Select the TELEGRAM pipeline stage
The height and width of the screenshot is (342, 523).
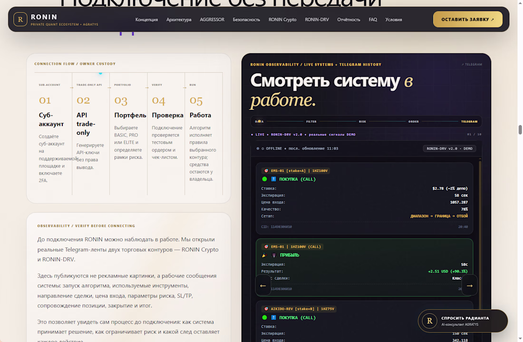[469, 121]
